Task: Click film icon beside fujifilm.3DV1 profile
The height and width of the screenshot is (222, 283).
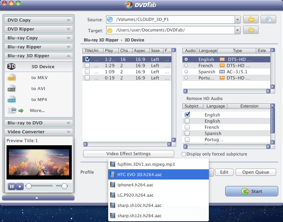Action: pos(113,164)
